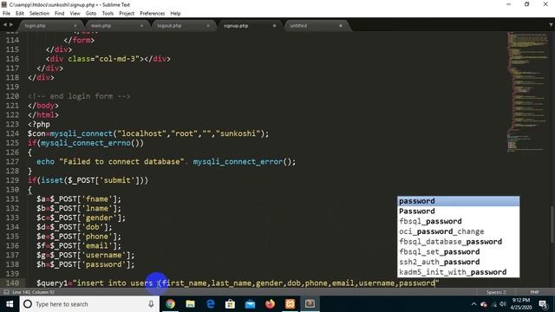This screenshot has width=555, height=312.
Task: Open the notification center icon
Action: pos(544,304)
